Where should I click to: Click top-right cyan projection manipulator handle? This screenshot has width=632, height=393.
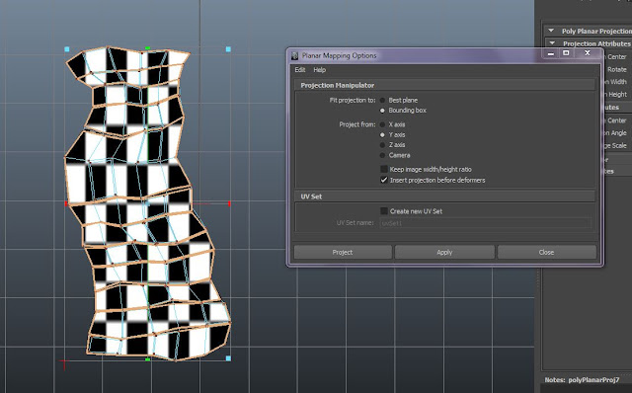(228, 49)
